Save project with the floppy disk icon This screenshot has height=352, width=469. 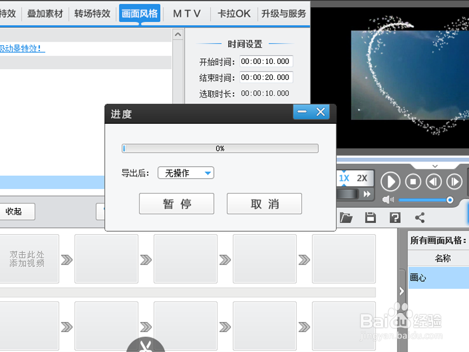point(371,218)
